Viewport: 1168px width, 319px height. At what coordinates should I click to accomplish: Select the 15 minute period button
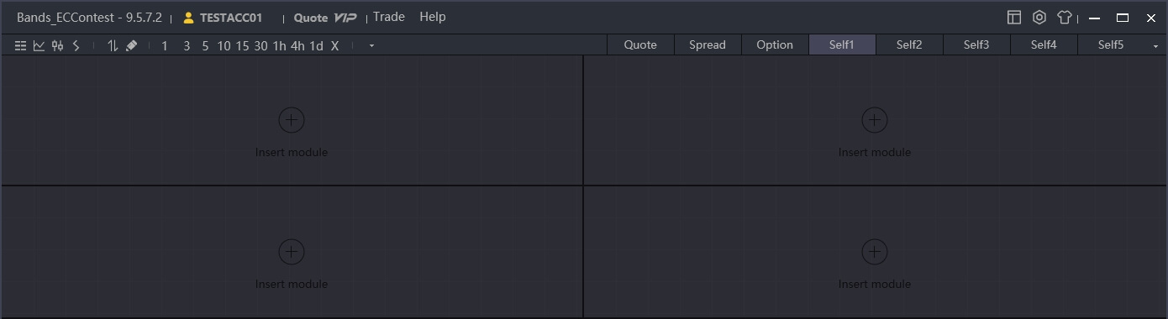242,46
